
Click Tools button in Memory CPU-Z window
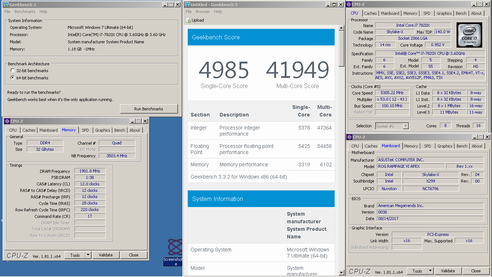75,255
